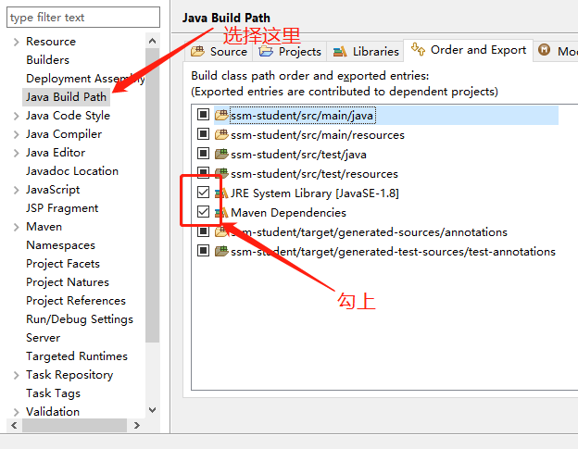This screenshot has width=578, height=449.
Task: Open Server settings page
Action: (44, 338)
